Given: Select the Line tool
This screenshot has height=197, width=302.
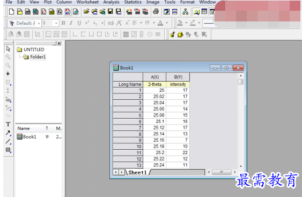Looking at the screenshot, I should click(8, 141).
